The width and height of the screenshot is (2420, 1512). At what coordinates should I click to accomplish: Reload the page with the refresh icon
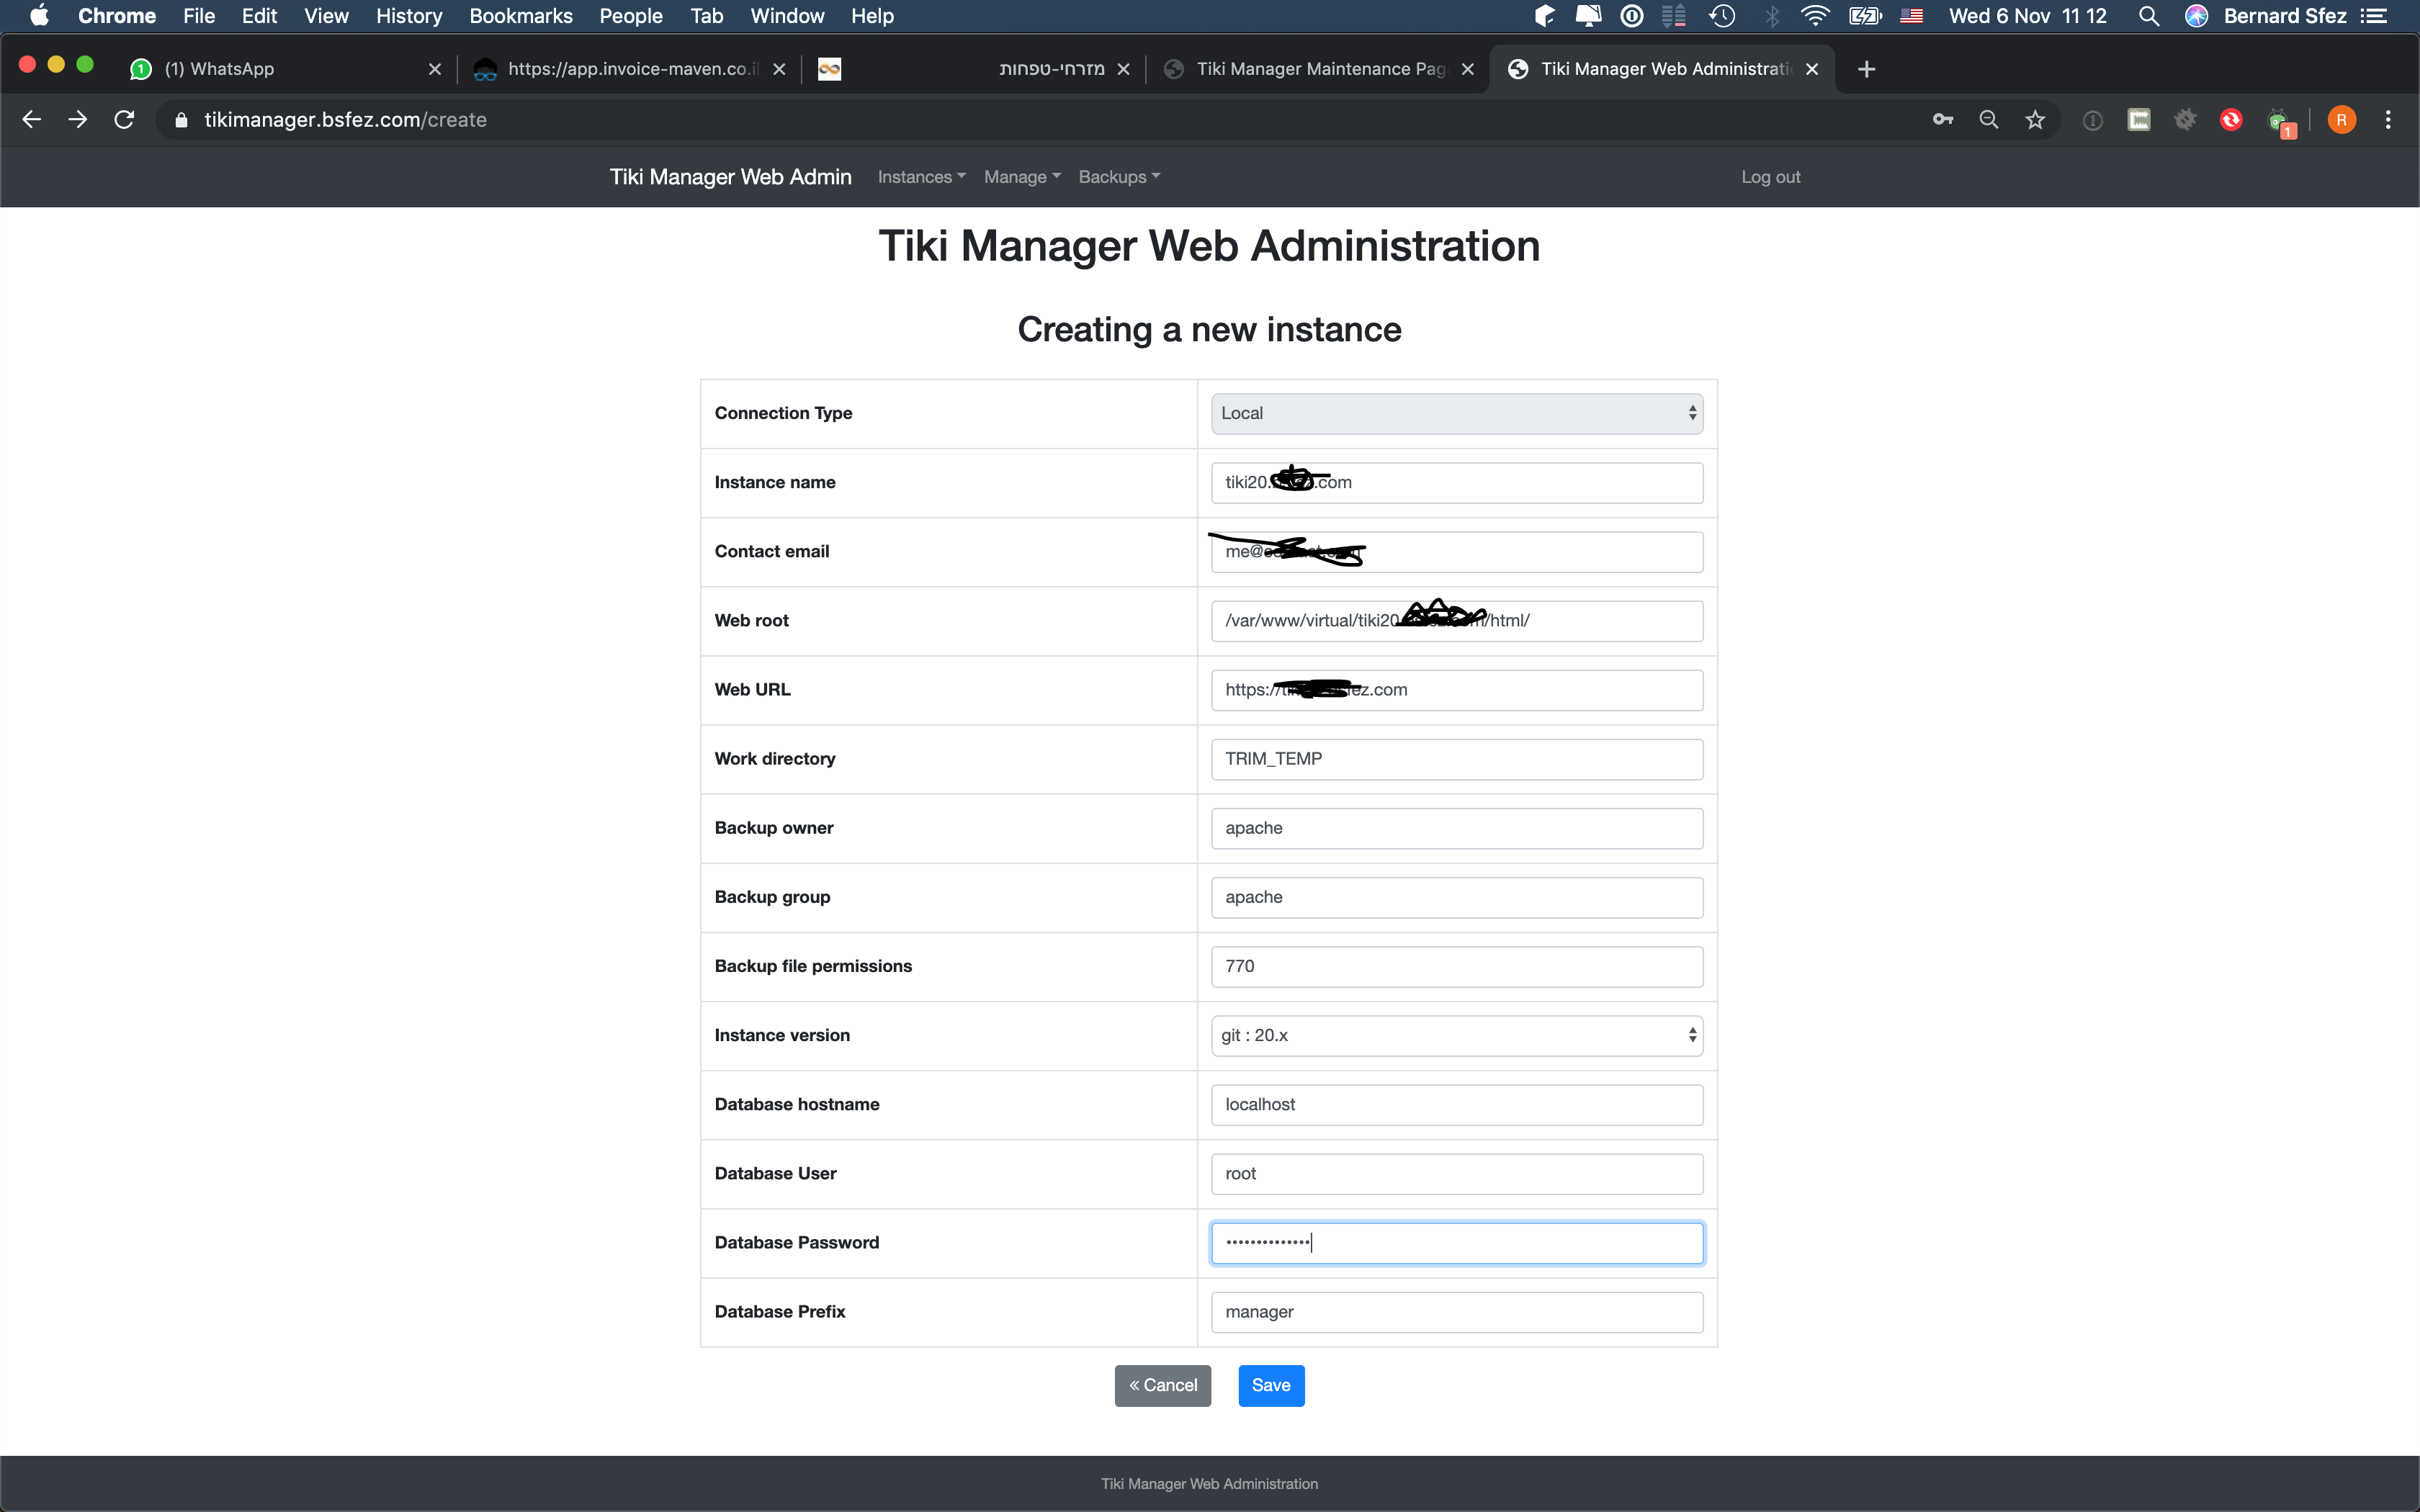(124, 120)
